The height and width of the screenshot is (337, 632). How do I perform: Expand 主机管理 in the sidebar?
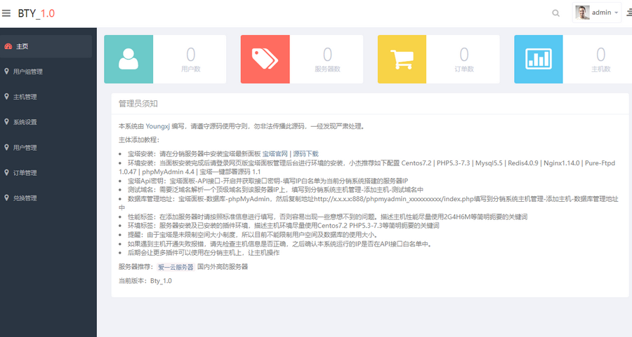point(25,97)
